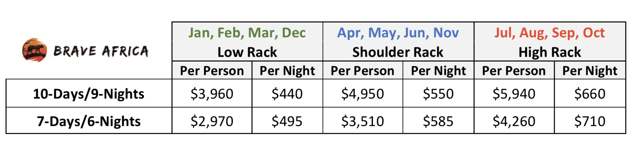The height and width of the screenshot is (145, 636).
Task: Click the BRAVE AFRICA brand text
Action: tap(101, 51)
